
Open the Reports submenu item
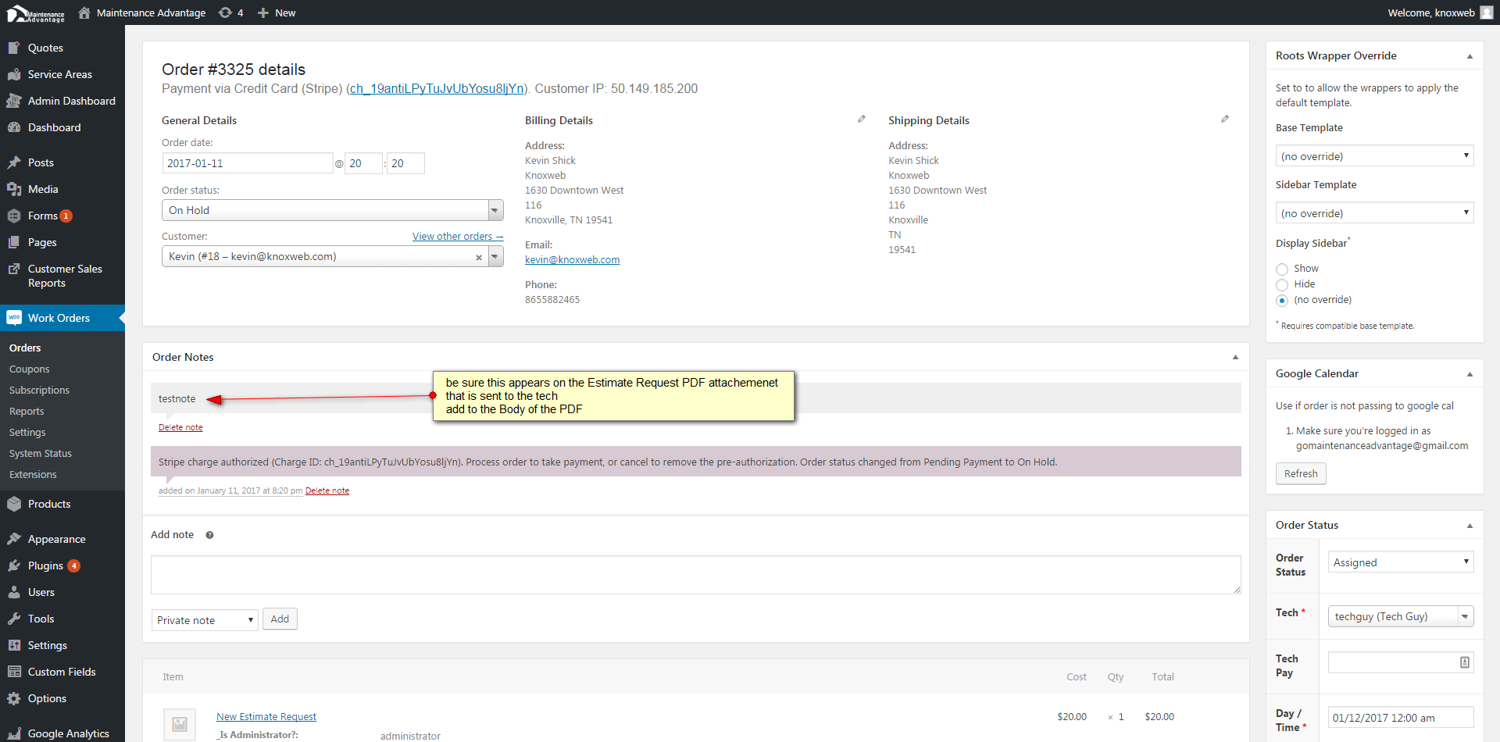[x=27, y=411]
